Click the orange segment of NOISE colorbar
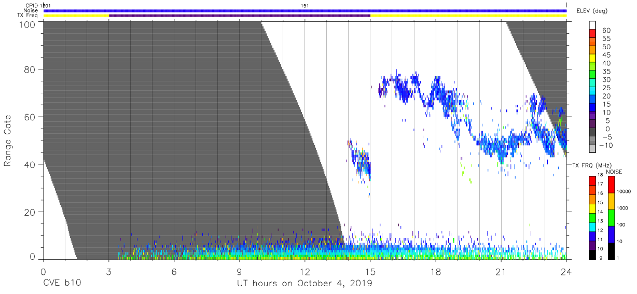637x294 pixels. [611, 201]
